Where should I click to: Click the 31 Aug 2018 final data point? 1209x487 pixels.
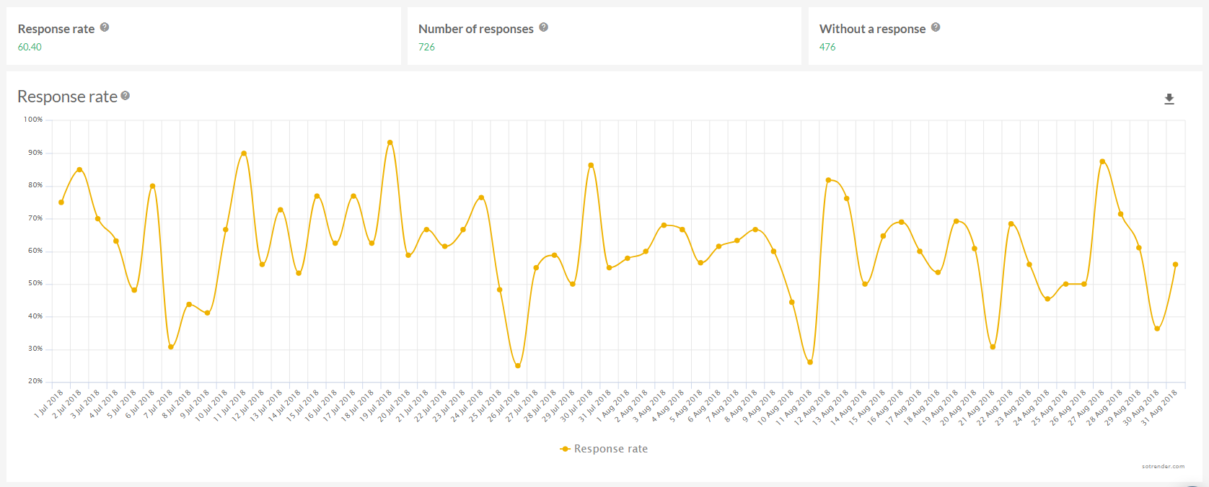pos(1175,264)
